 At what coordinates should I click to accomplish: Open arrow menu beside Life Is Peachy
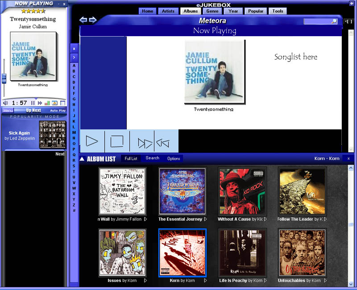pyautogui.click(x=266, y=281)
